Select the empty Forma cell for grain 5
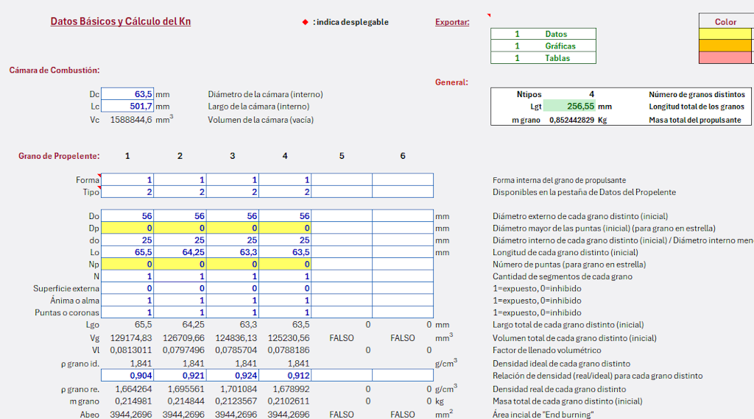The height and width of the screenshot is (419, 754). point(342,180)
